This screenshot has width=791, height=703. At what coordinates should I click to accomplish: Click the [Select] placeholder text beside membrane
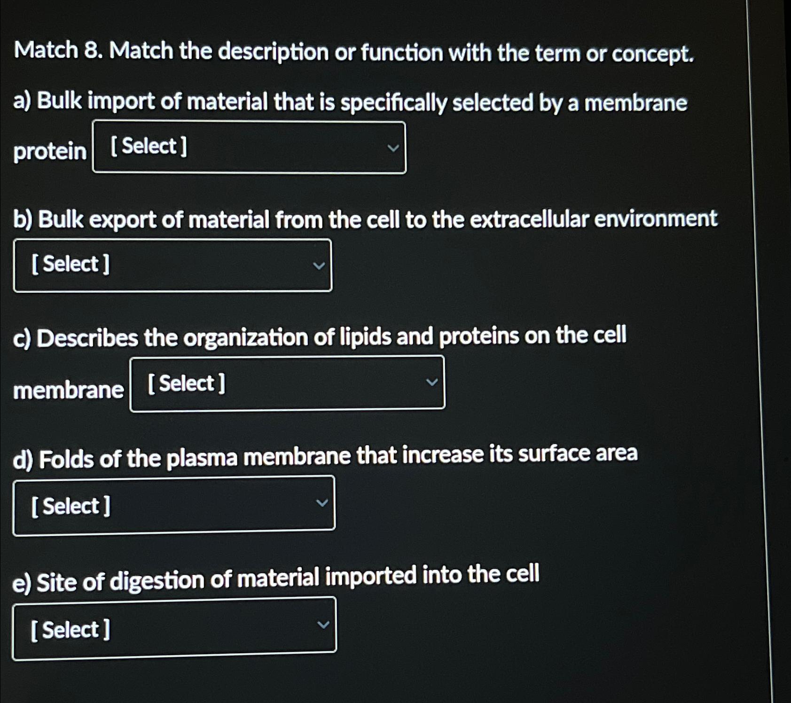(x=186, y=383)
